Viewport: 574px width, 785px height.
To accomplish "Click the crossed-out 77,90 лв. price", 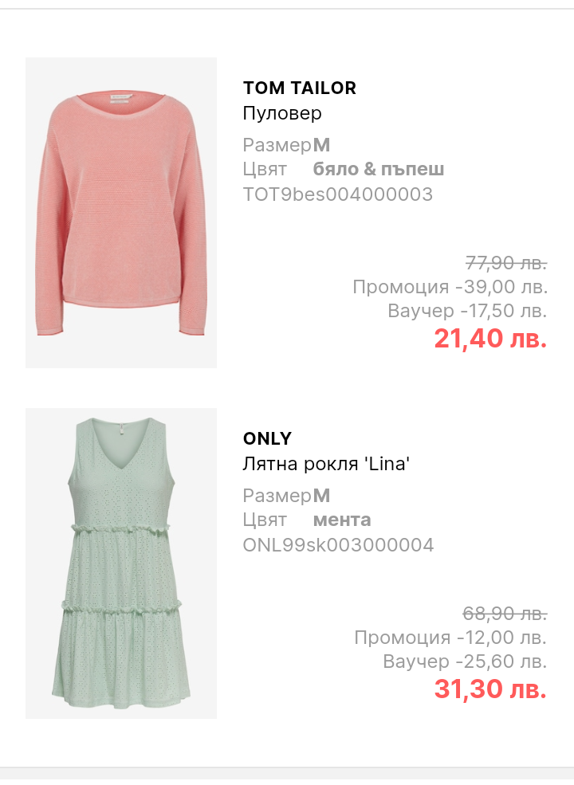I will pos(506,262).
